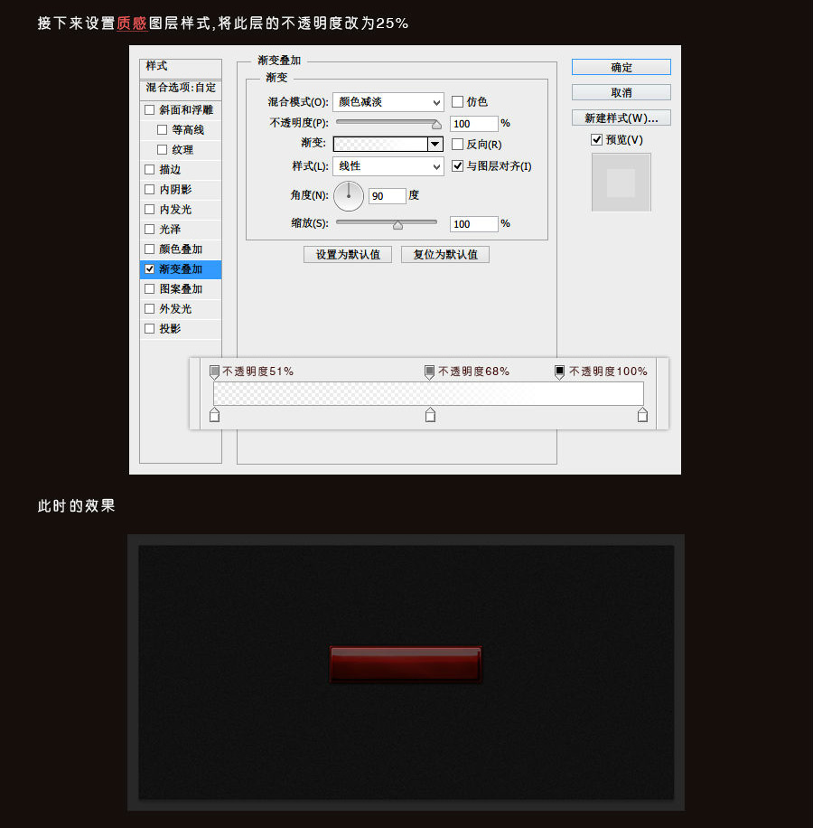813x828 pixels.
Task: Select opacity stop 不透明度51%
Action: pyautogui.click(x=214, y=372)
